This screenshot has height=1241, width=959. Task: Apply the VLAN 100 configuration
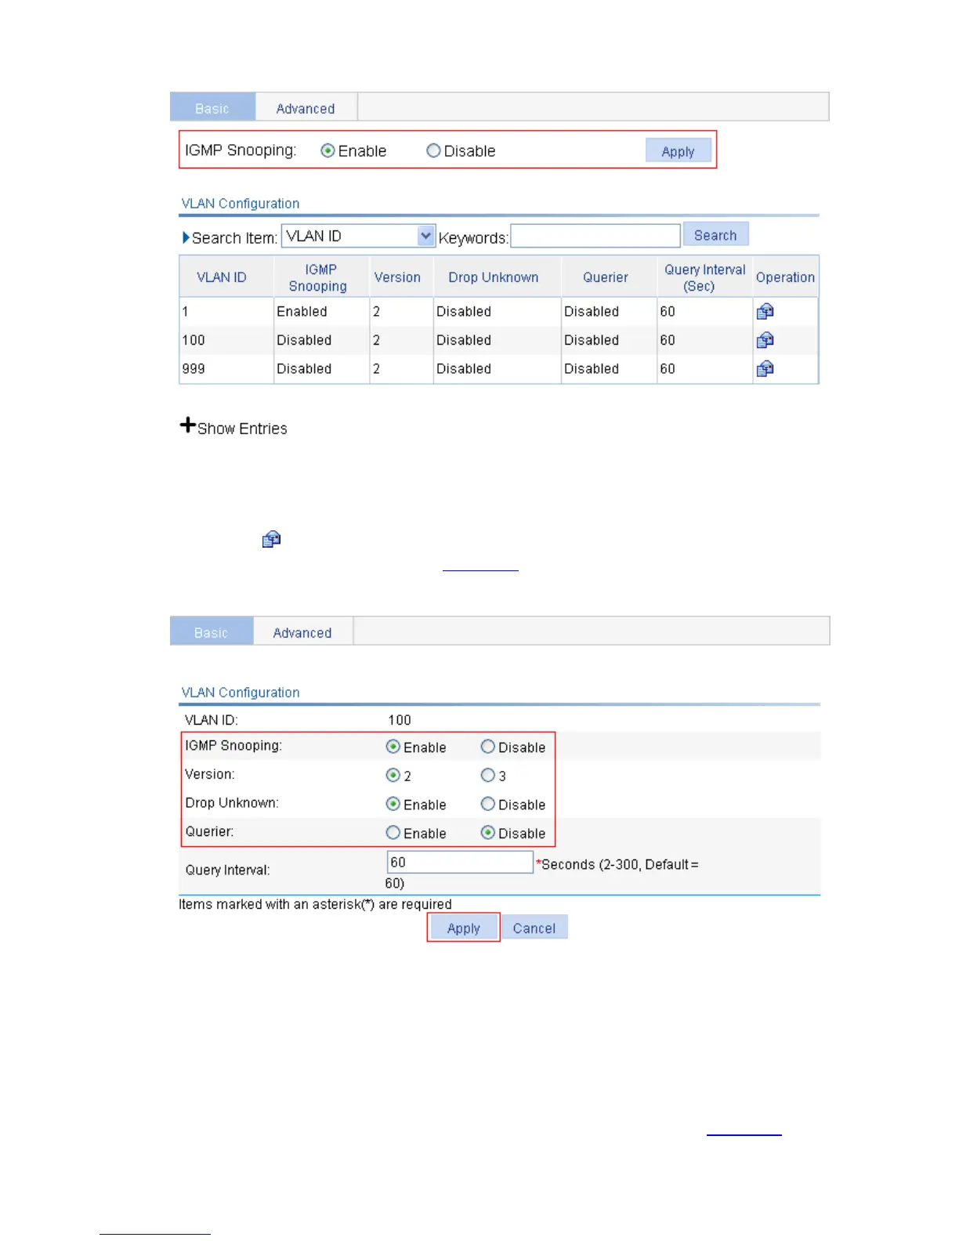click(464, 928)
